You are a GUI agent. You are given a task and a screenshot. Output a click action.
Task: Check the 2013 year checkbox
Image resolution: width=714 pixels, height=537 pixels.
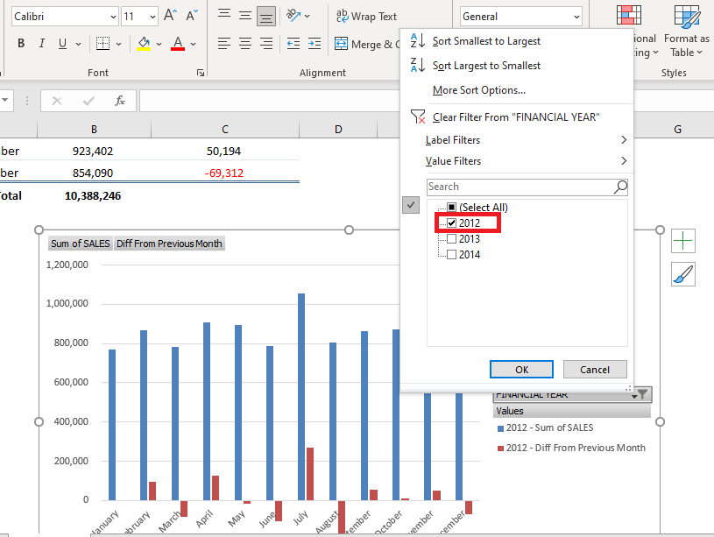tap(451, 238)
